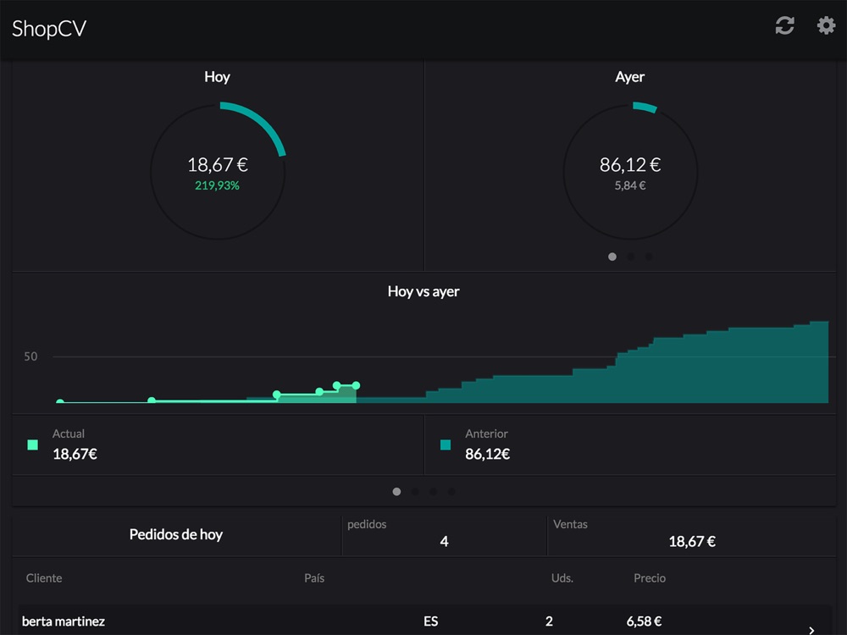The height and width of the screenshot is (635, 847).
Task: Click the Anterior 86,12€ legend value
Action: coord(487,454)
